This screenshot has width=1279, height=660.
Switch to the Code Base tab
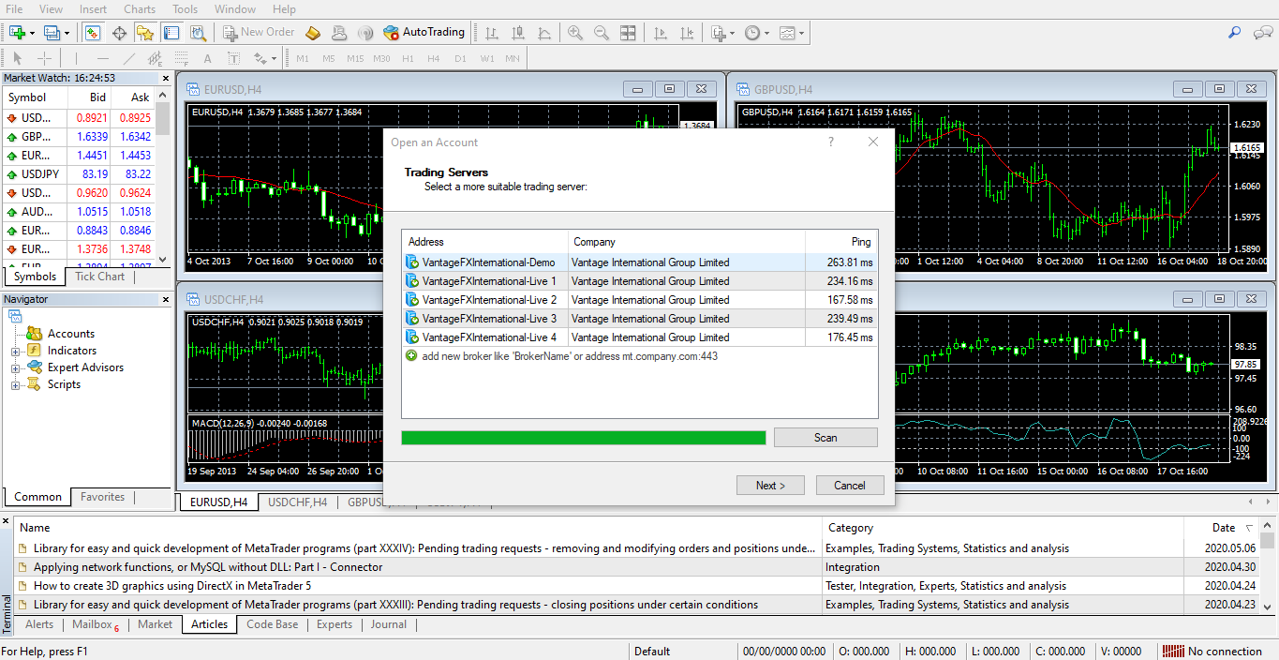272,624
